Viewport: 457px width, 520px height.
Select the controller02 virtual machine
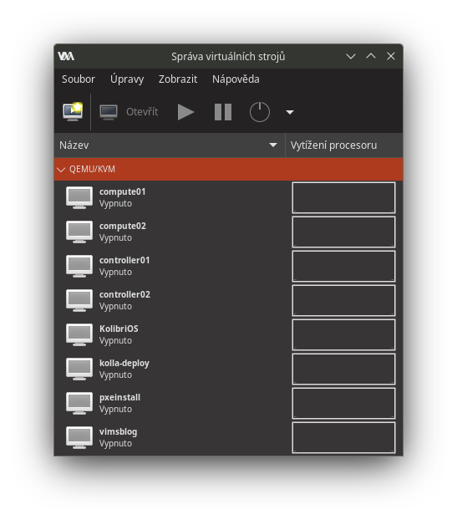229,300
